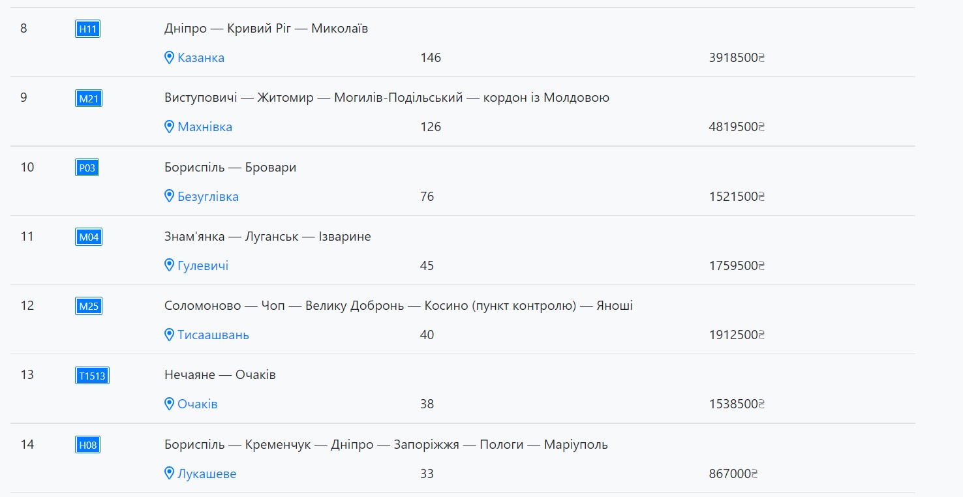963x497 pixels.
Task: Click the map pin beside Казанка
Action: [x=169, y=57]
